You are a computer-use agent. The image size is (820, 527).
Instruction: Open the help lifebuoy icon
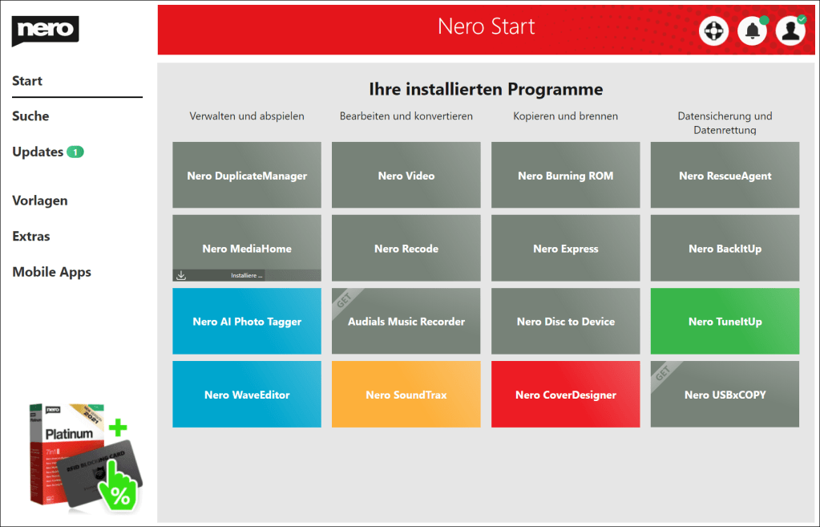[713, 31]
